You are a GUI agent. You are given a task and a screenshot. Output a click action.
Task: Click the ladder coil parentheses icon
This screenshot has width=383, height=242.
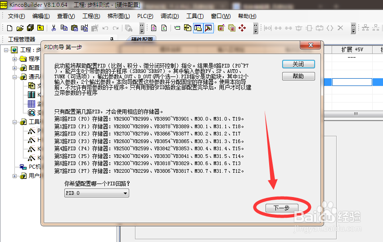tap(330, 28)
